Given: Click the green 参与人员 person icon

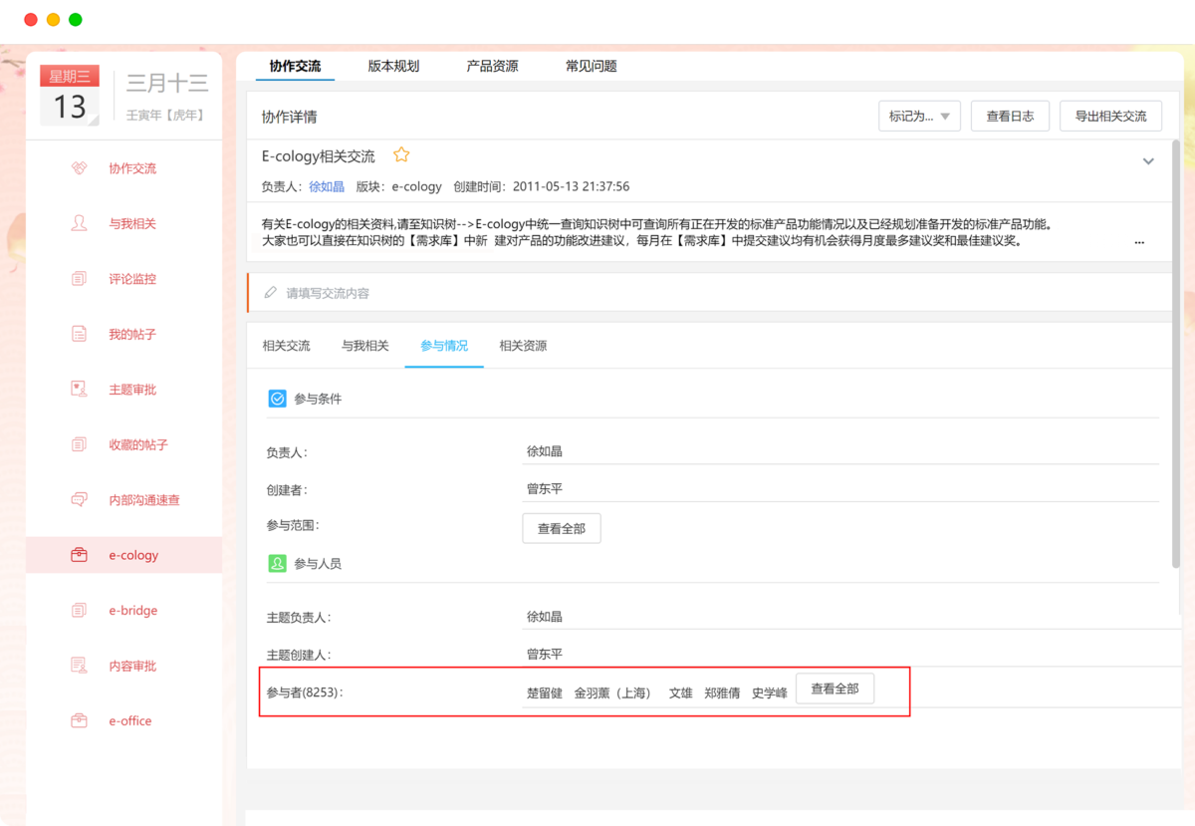Looking at the screenshot, I should click(x=278, y=564).
